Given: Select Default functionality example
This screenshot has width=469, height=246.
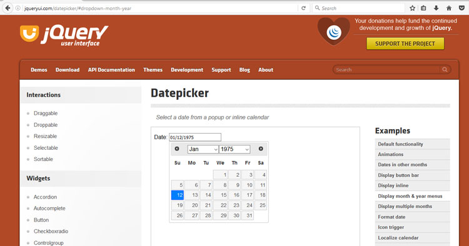Looking at the screenshot, I should tap(413, 144).
